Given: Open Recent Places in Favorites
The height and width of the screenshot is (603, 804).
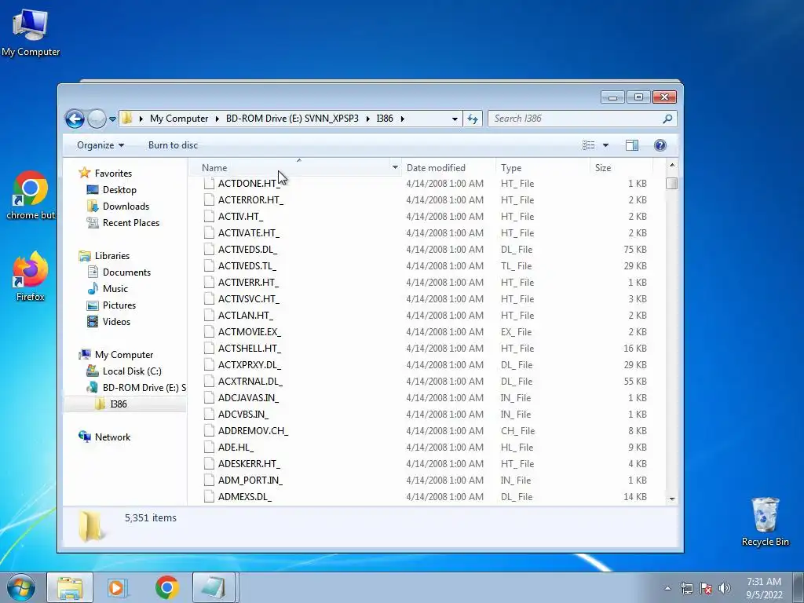Looking at the screenshot, I should click(131, 222).
